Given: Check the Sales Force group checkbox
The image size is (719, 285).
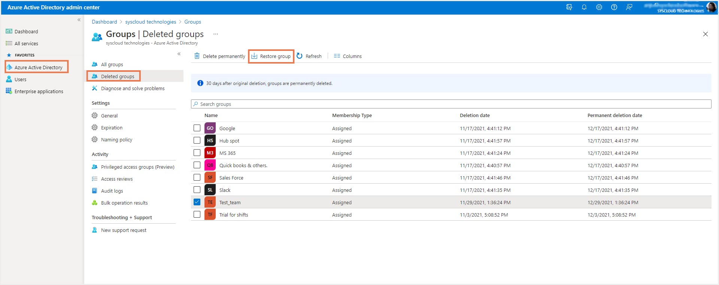Looking at the screenshot, I should tap(197, 177).
